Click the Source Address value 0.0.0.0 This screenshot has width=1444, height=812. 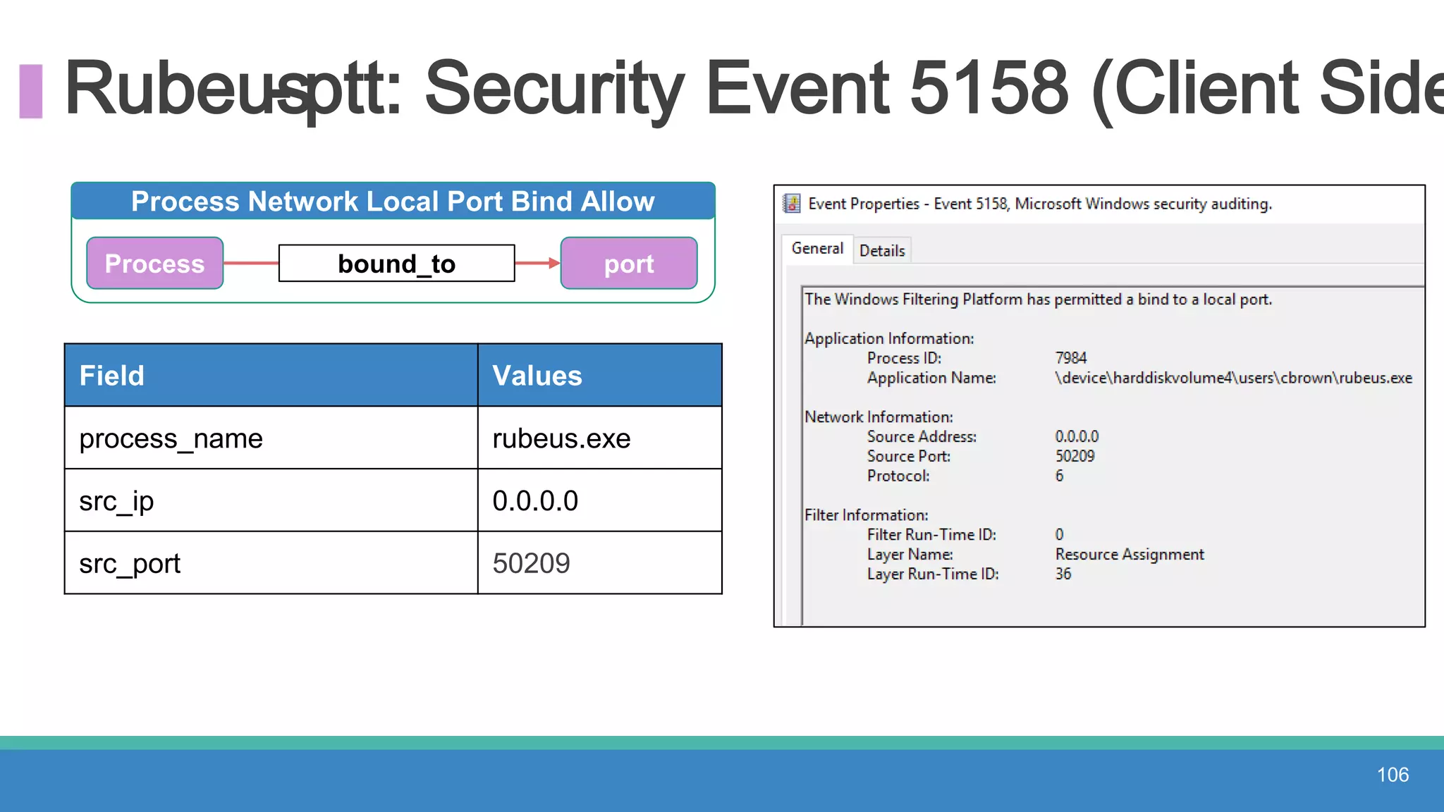(x=1077, y=437)
